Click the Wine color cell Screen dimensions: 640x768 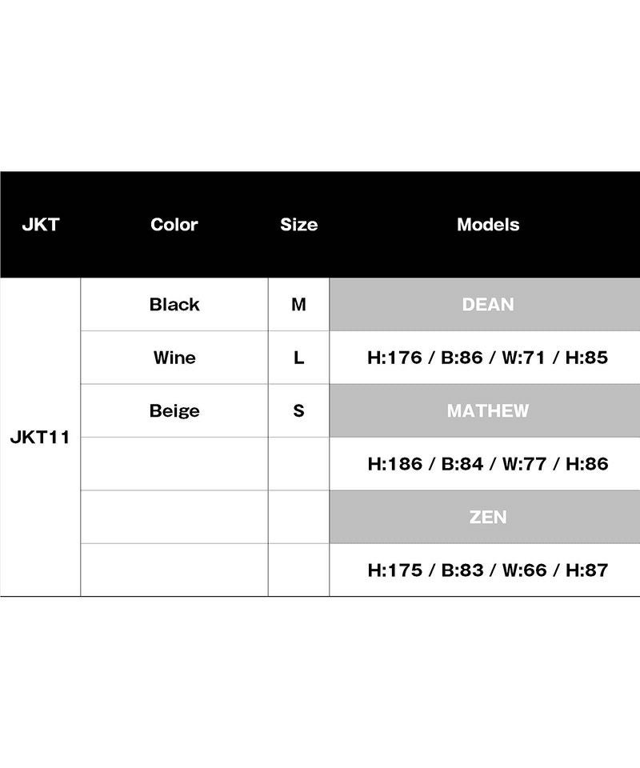tap(174, 358)
